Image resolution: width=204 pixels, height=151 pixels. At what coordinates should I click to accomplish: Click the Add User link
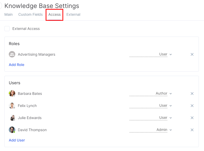[17, 140]
